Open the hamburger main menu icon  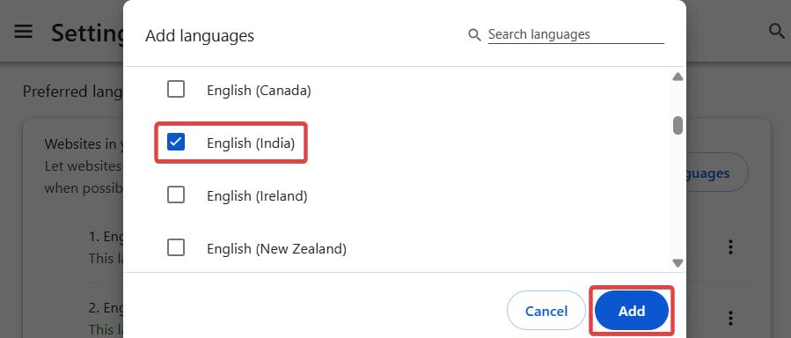(23, 32)
